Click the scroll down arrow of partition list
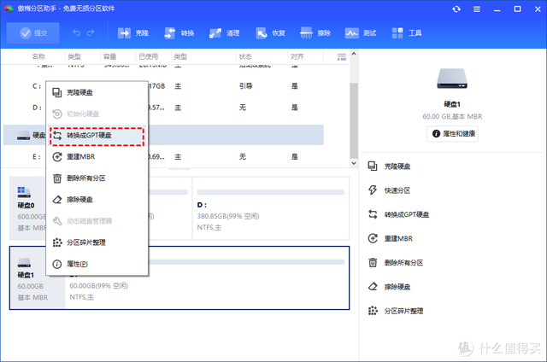This screenshot has width=547, height=362. [x=354, y=163]
